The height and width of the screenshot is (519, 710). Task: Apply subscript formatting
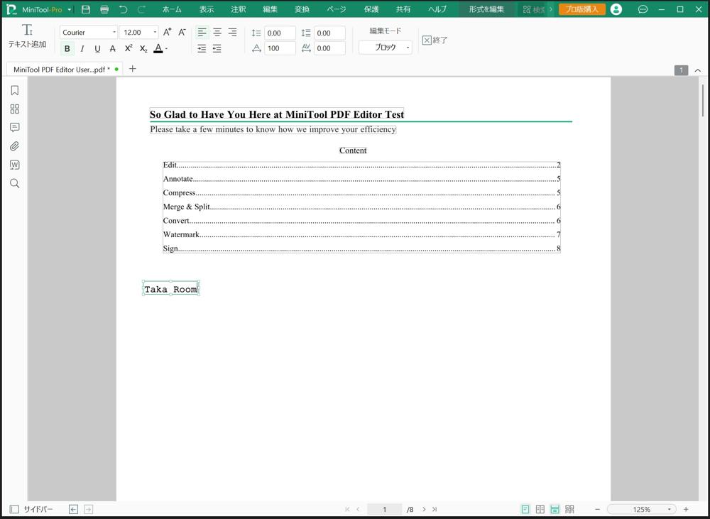(x=143, y=48)
